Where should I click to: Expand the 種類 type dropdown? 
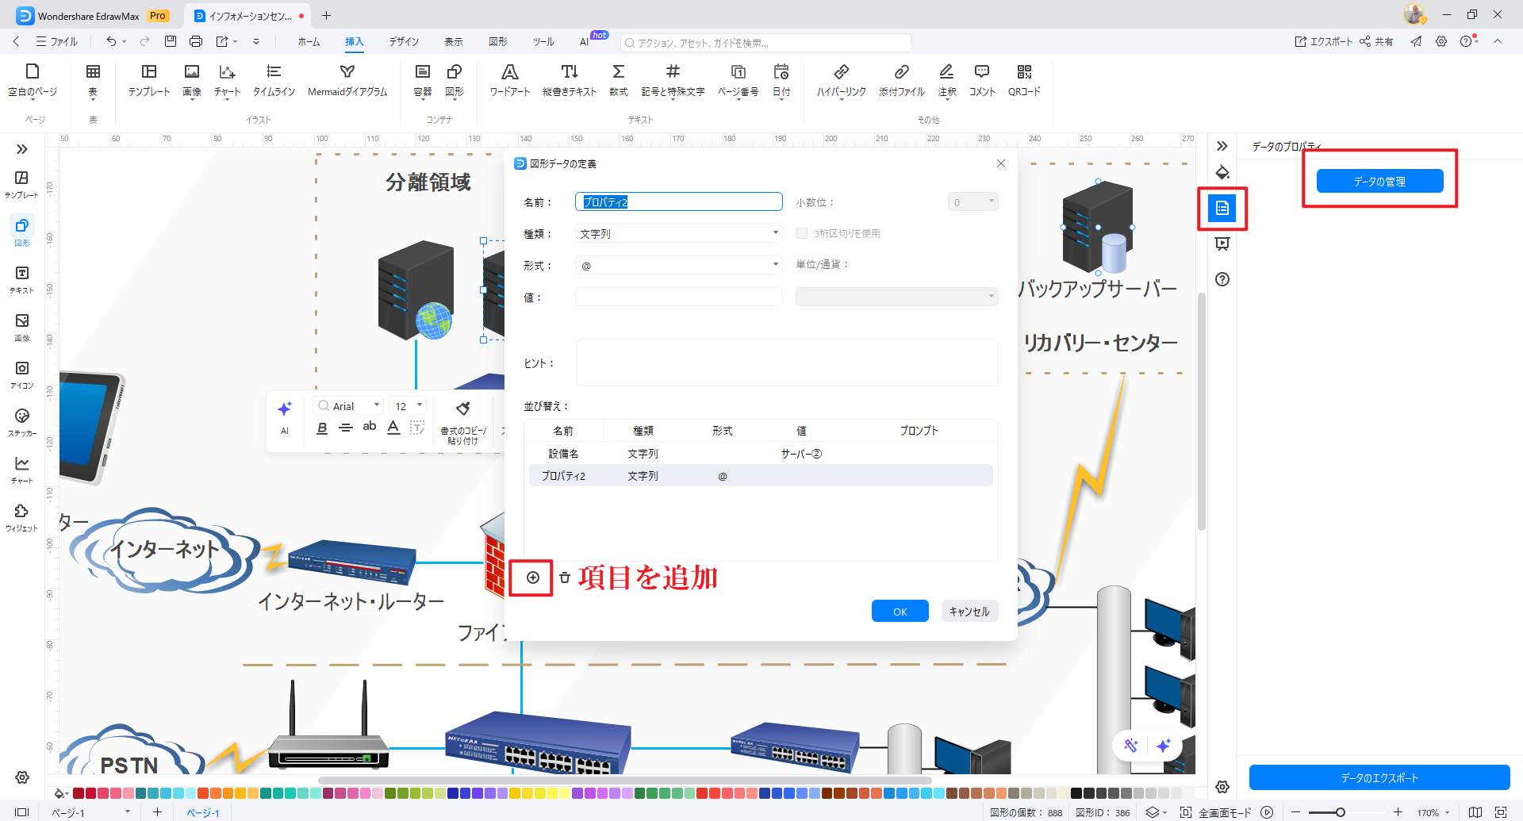point(775,233)
